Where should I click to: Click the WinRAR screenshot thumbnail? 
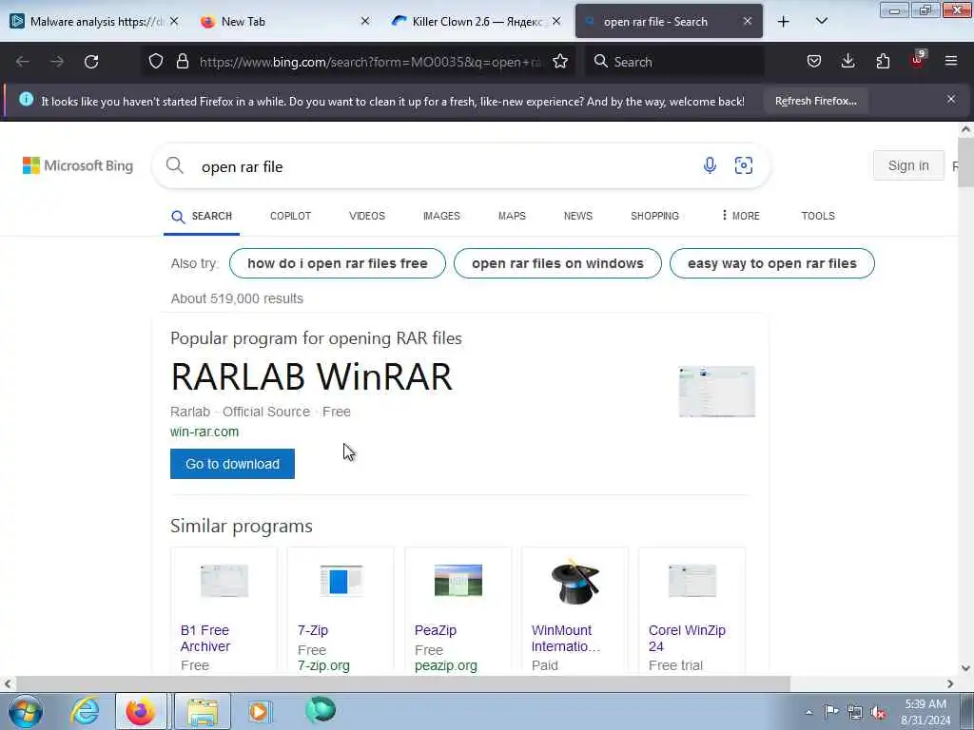(717, 391)
